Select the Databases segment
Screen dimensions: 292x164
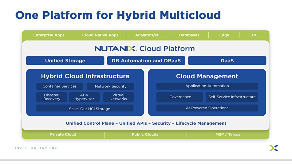point(189,35)
